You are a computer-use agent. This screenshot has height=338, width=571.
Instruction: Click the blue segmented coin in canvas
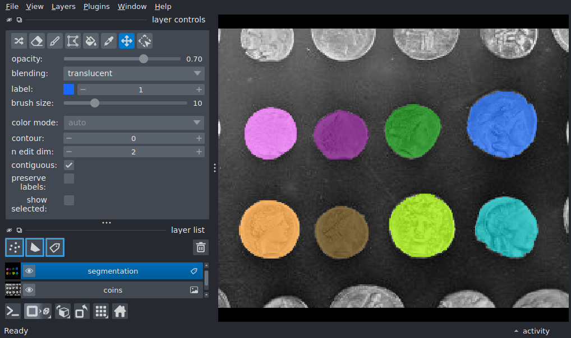click(502, 124)
